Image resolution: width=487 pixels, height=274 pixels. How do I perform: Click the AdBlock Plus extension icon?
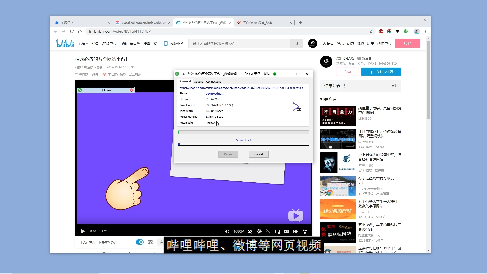[x=381, y=31]
